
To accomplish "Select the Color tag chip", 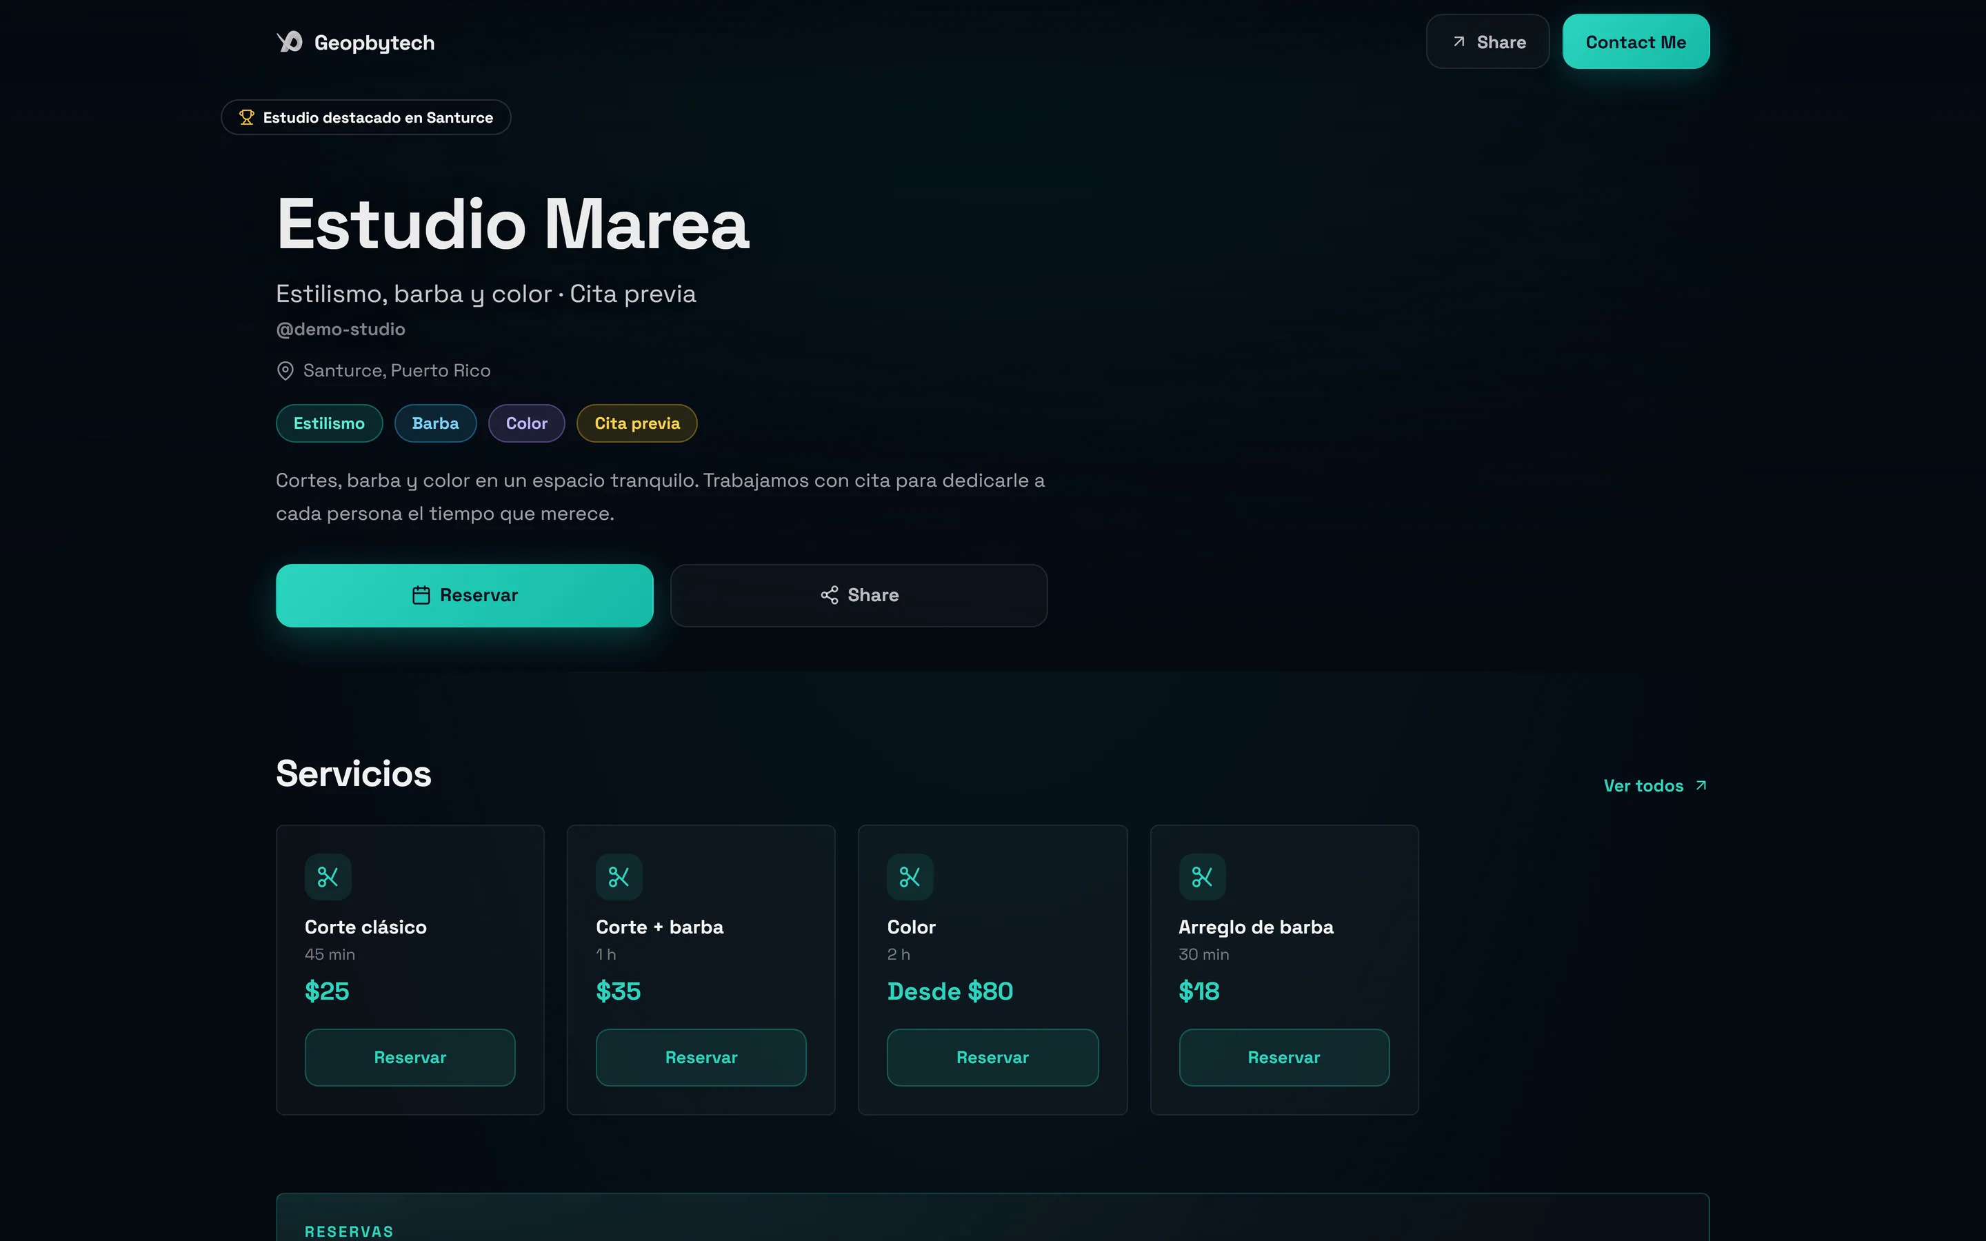I will point(526,423).
